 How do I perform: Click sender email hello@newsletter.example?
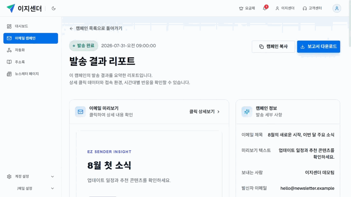(x=307, y=188)
